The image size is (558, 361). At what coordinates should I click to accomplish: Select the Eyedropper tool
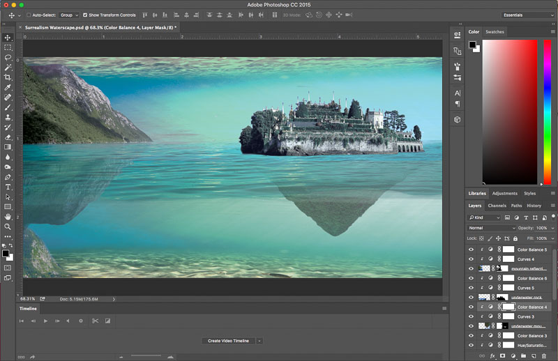(x=8, y=87)
